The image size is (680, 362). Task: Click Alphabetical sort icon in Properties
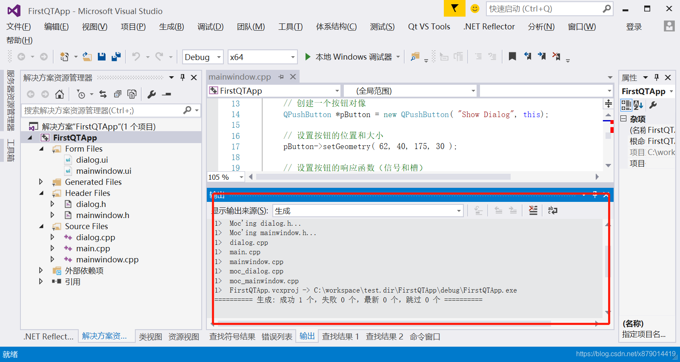click(x=638, y=105)
